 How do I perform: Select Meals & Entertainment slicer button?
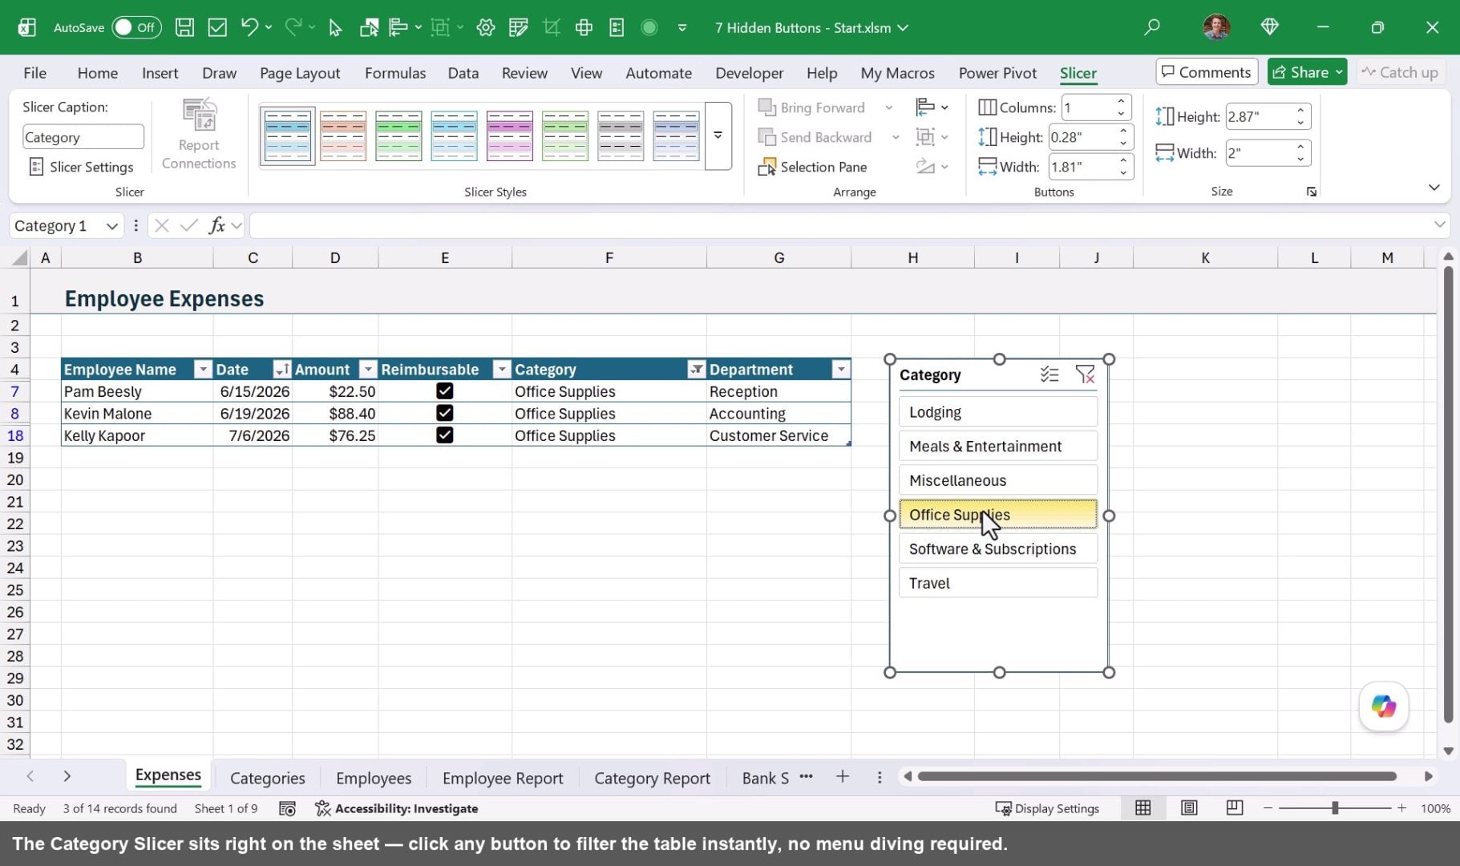998,446
